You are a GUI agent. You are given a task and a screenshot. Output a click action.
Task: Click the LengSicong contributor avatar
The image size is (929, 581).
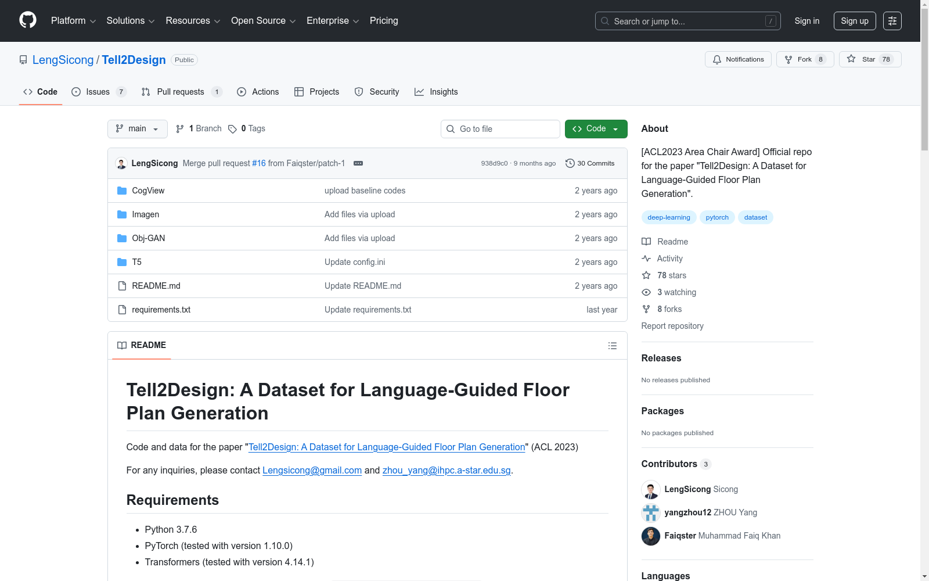(651, 490)
